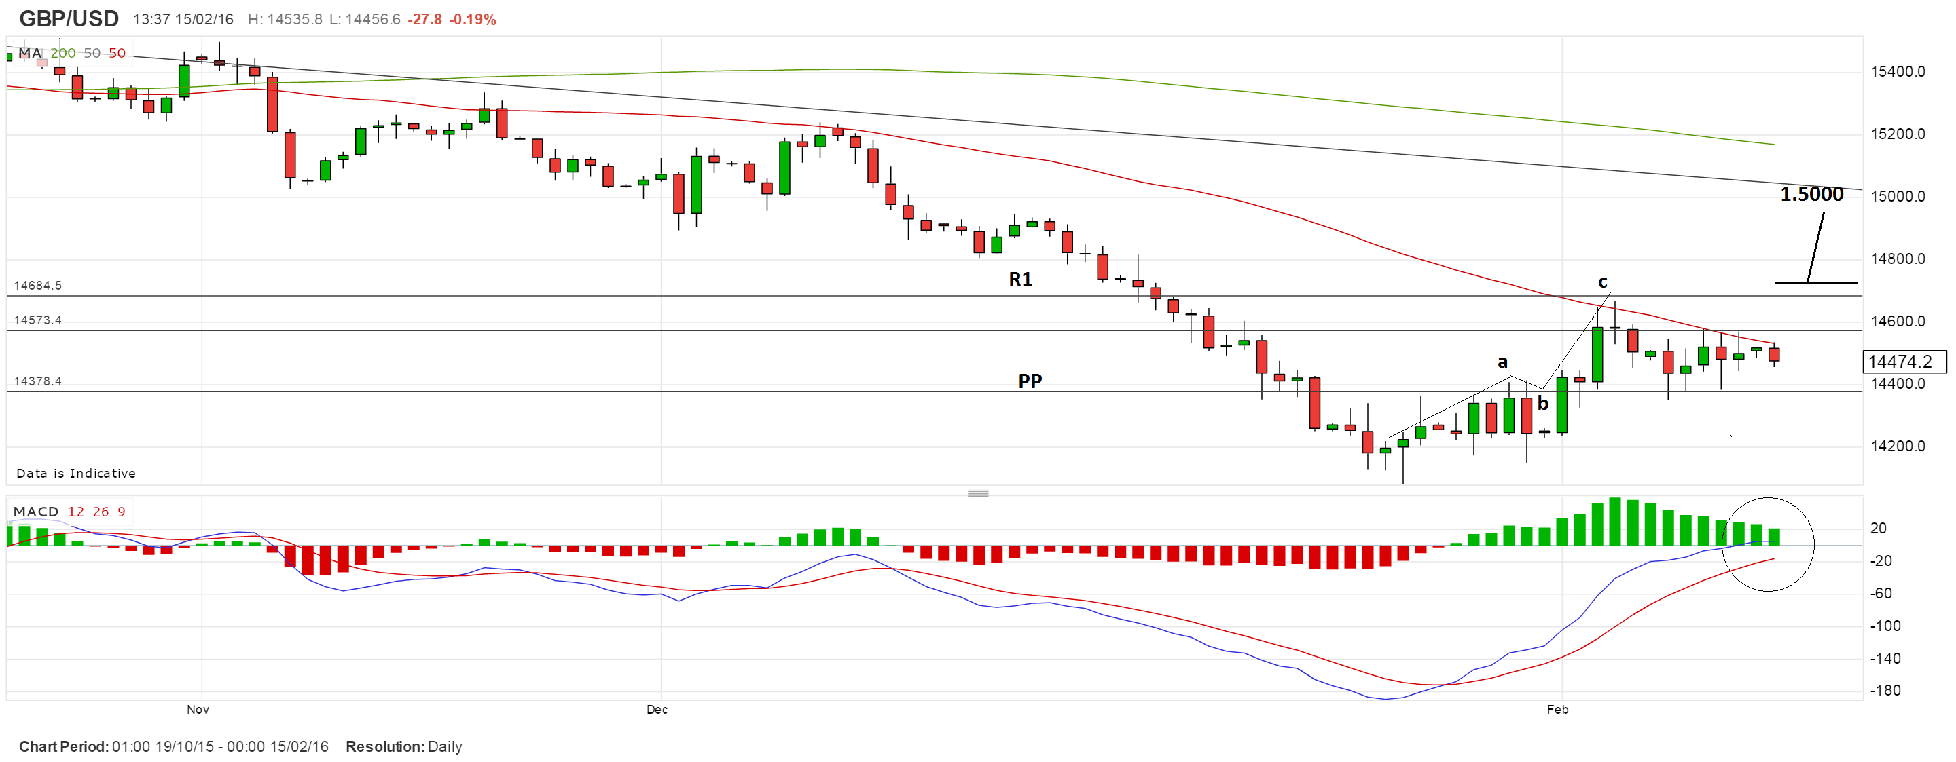Click the wave c annotation label

1602,282
